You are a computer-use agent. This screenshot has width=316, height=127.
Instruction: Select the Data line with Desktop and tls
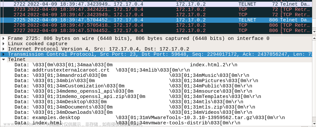coord(129,102)
